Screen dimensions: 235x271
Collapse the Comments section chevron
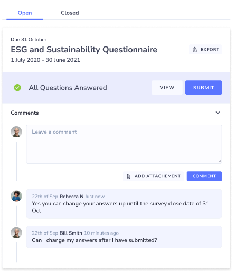coord(218,113)
